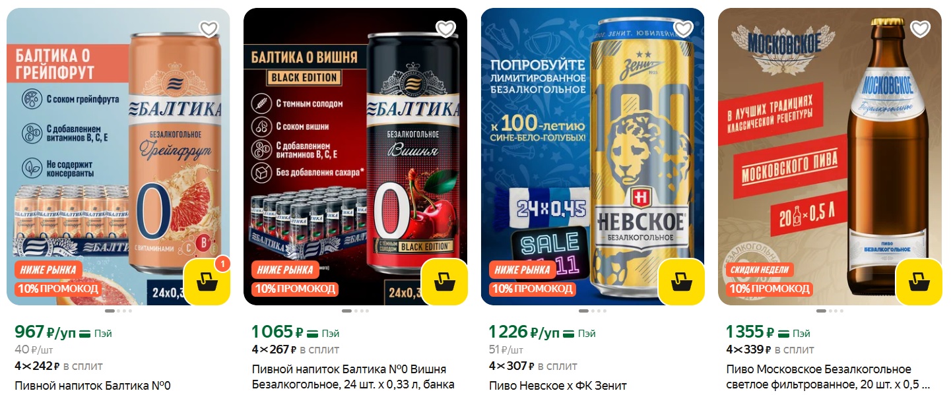Add Baltika Вишня to cart with basket icon

tap(444, 282)
